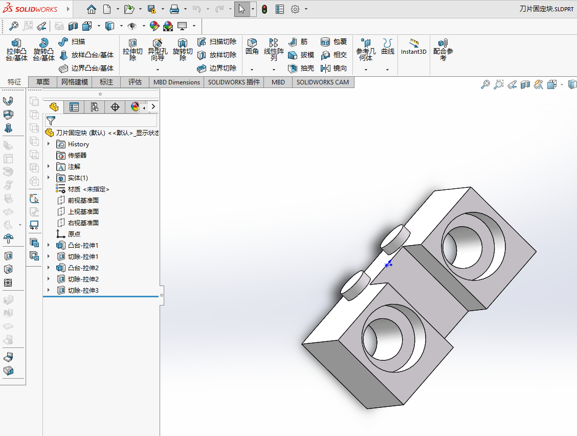Click the Rib tool (筋)
Image resolution: width=577 pixels, height=436 pixels.
pyautogui.click(x=298, y=41)
